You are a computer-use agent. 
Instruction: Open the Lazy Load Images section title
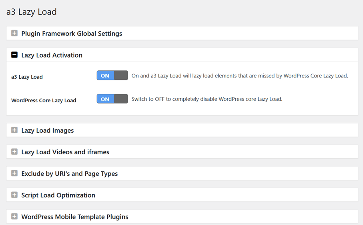pyautogui.click(x=47, y=130)
